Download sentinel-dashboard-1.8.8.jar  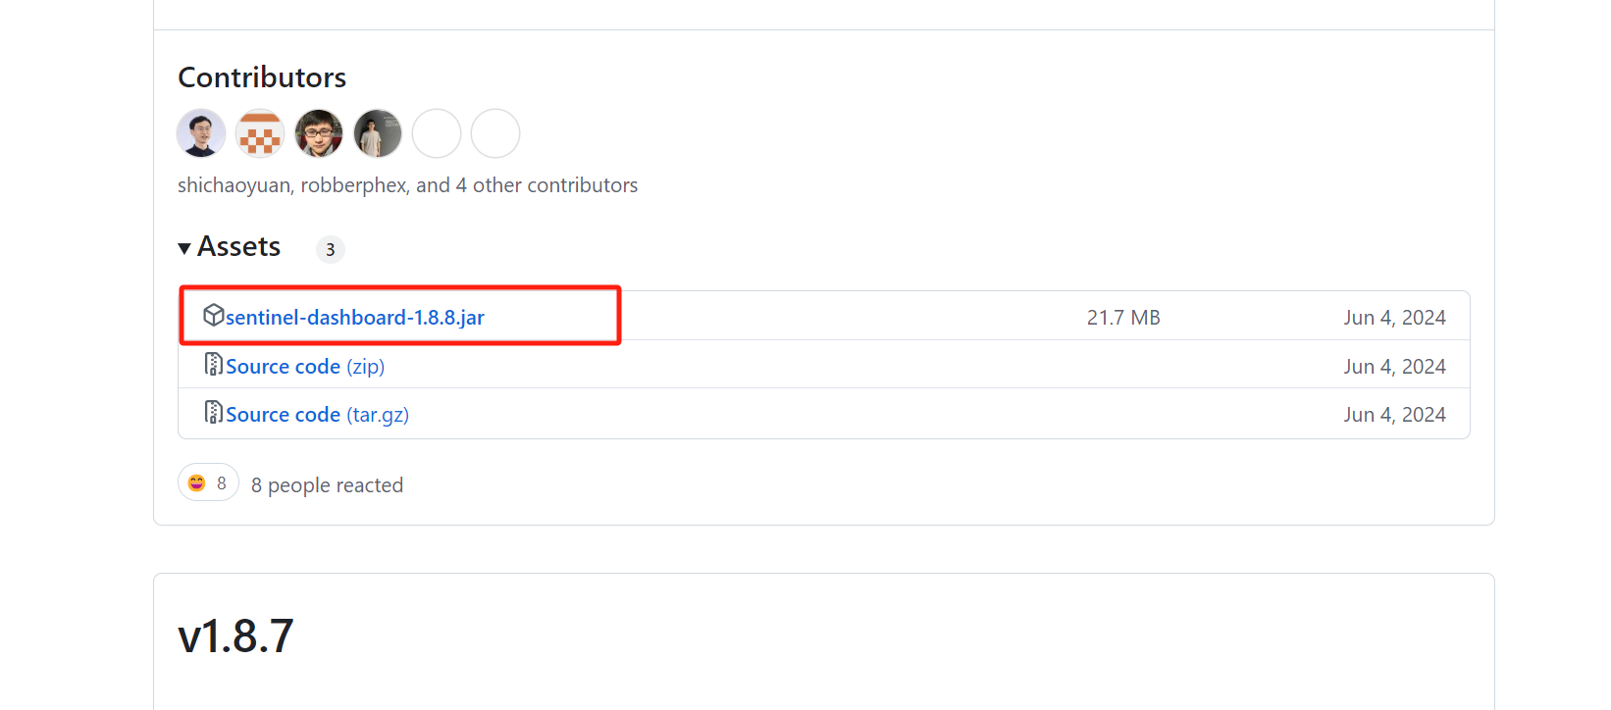355,318
